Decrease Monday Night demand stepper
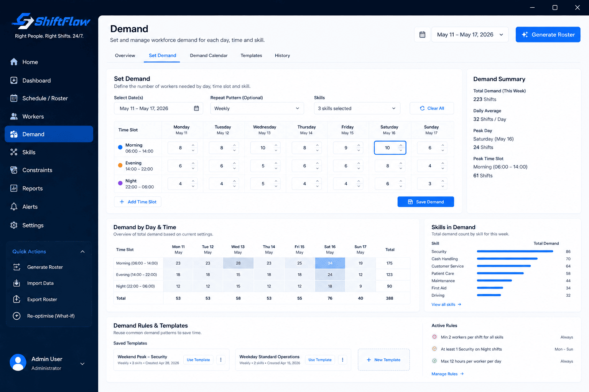Viewport: 589px width, 392px height. (x=193, y=186)
